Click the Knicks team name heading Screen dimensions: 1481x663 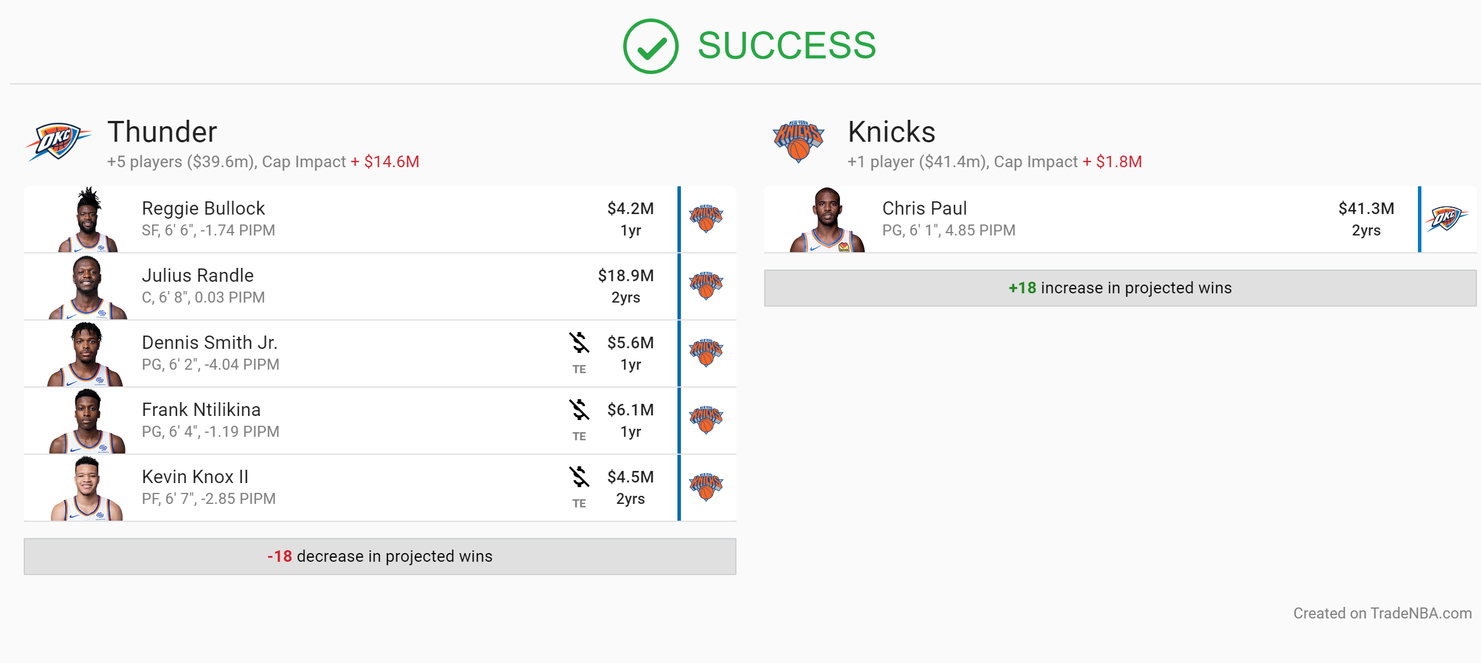click(891, 132)
